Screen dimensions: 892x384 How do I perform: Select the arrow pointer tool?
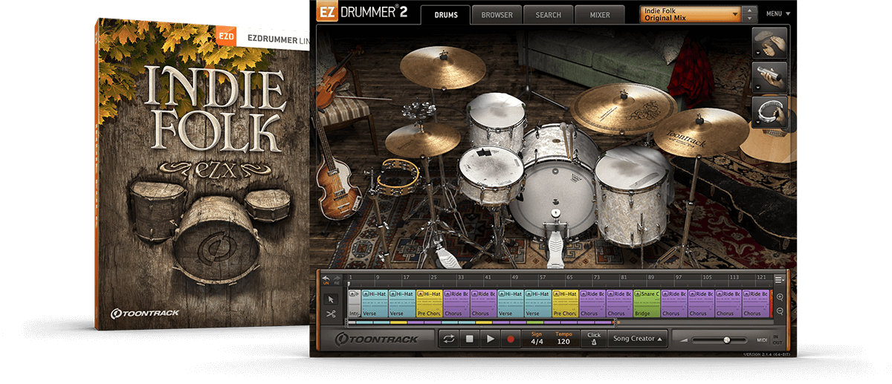coord(331,299)
